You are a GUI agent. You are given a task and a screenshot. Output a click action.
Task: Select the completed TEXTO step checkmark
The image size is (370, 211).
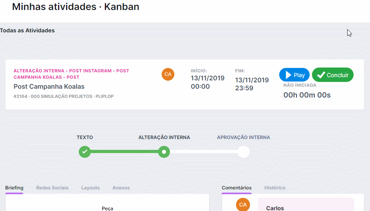(84, 152)
